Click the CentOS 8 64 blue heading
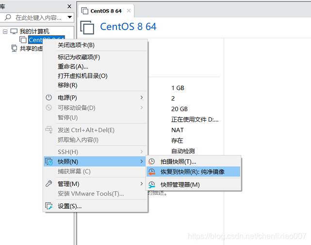 pos(128,27)
